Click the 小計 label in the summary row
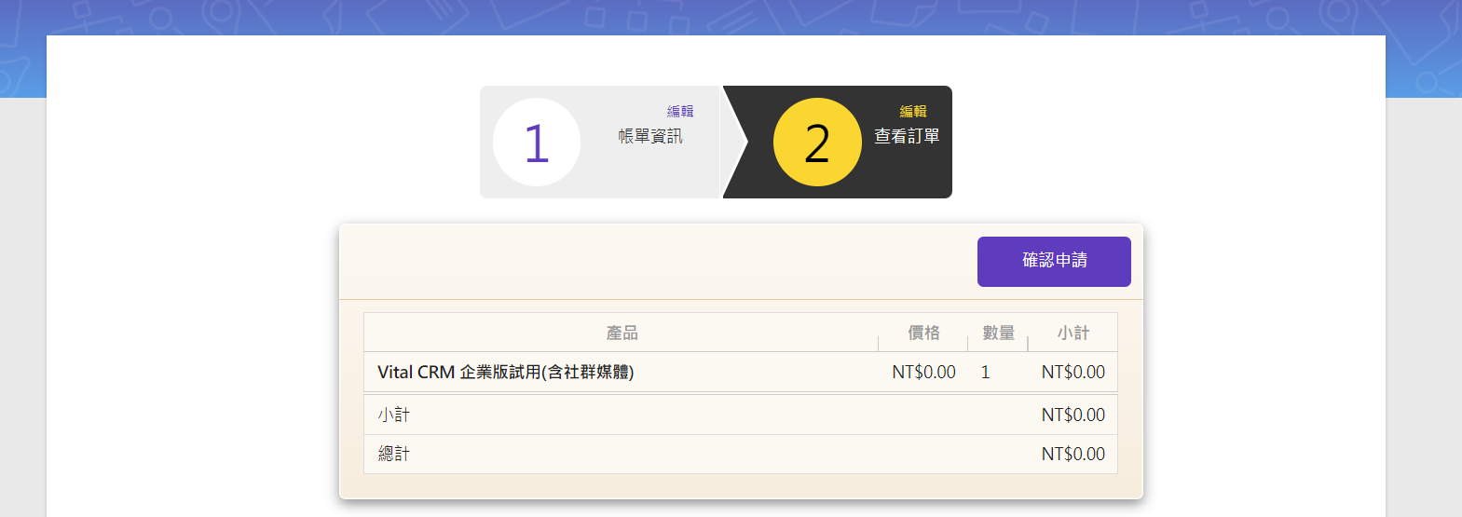This screenshot has width=1462, height=517. pos(393,415)
